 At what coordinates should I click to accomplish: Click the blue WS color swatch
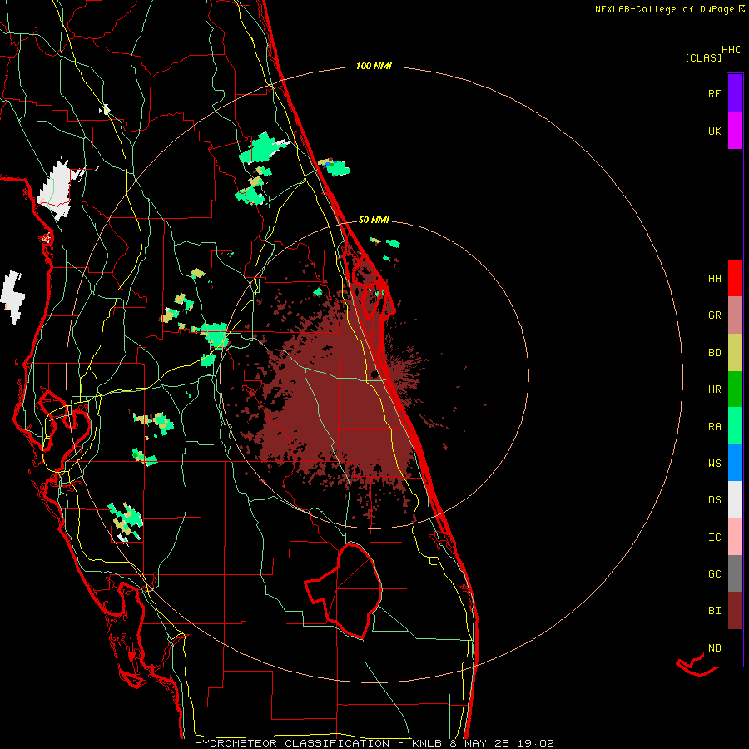point(735,463)
